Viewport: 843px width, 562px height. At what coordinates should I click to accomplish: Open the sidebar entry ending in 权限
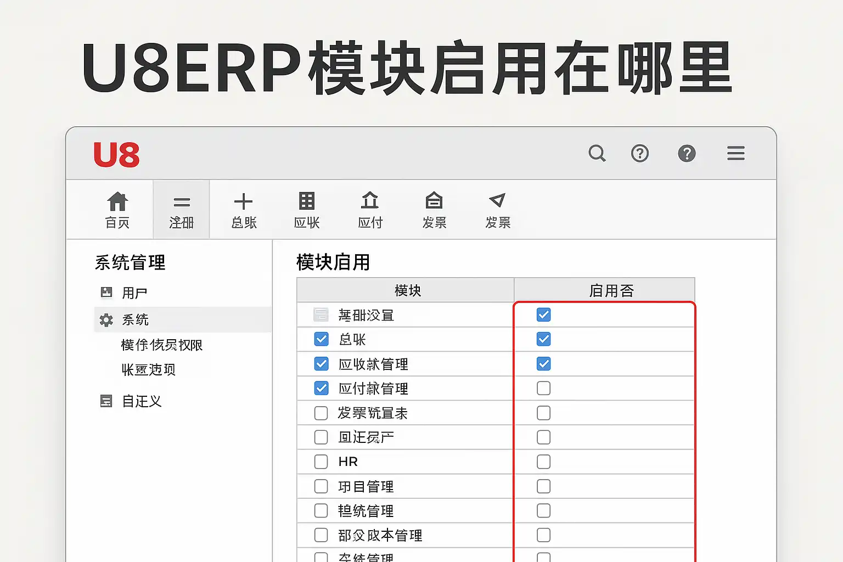161,345
